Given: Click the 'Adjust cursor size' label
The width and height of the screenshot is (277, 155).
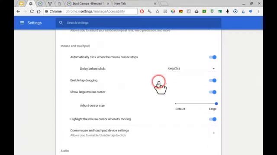Looking at the screenshot, I should tap(92, 105).
